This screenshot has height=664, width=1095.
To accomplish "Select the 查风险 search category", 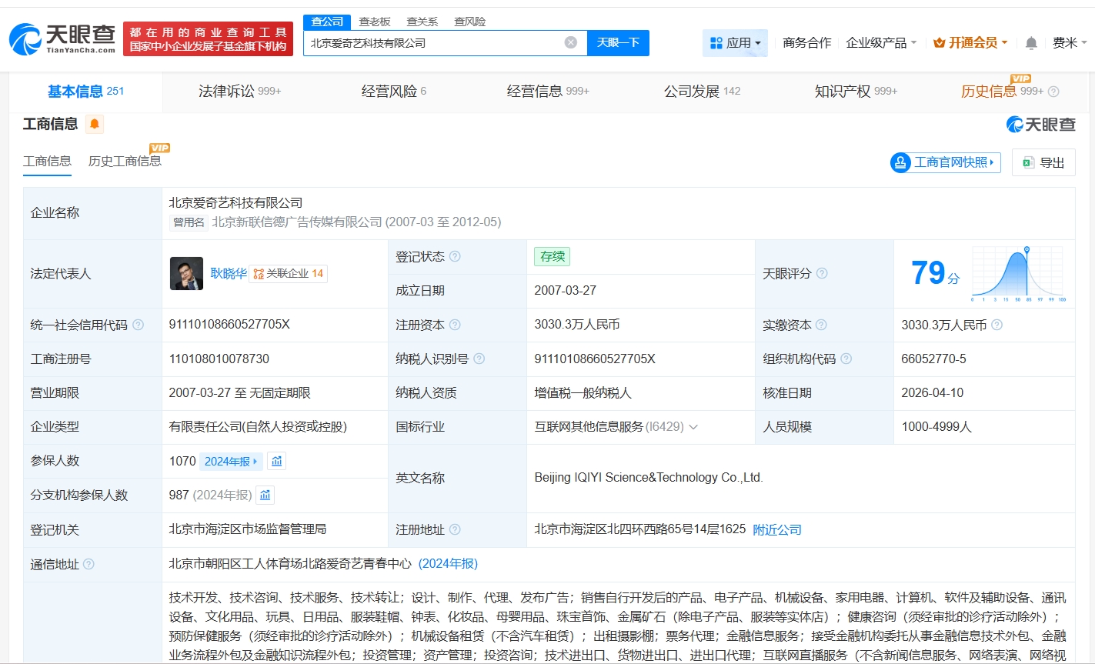I will click(470, 21).
